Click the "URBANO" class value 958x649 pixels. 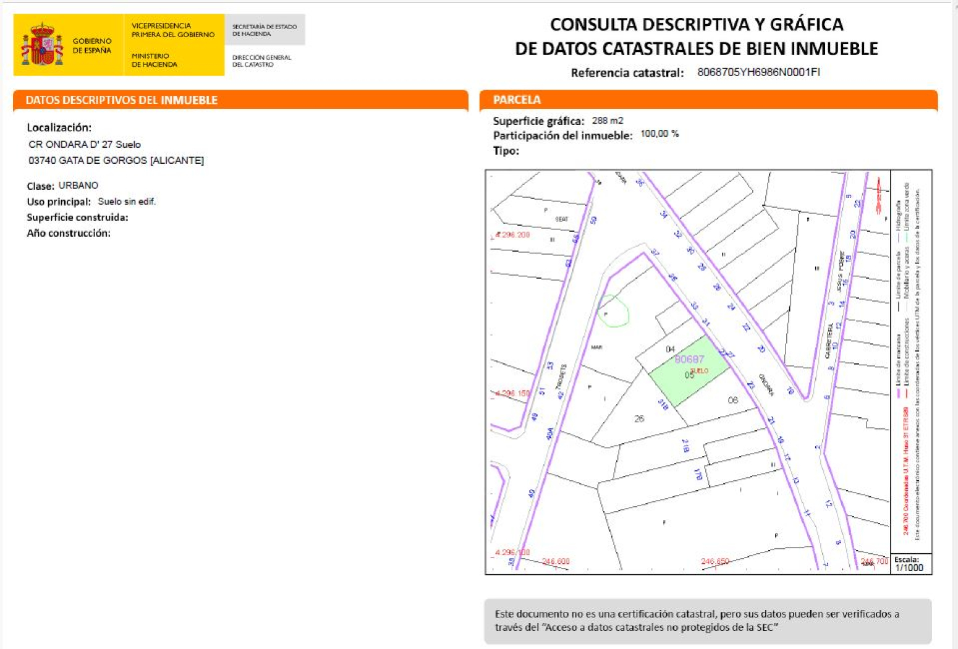coord(78,185)
